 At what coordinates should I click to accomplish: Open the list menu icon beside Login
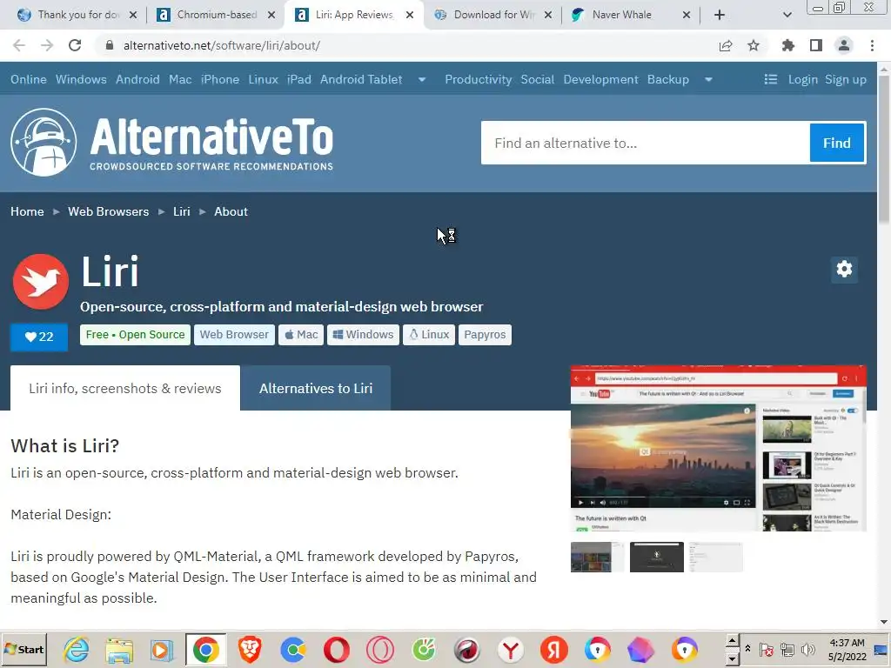tap(771, 79)
